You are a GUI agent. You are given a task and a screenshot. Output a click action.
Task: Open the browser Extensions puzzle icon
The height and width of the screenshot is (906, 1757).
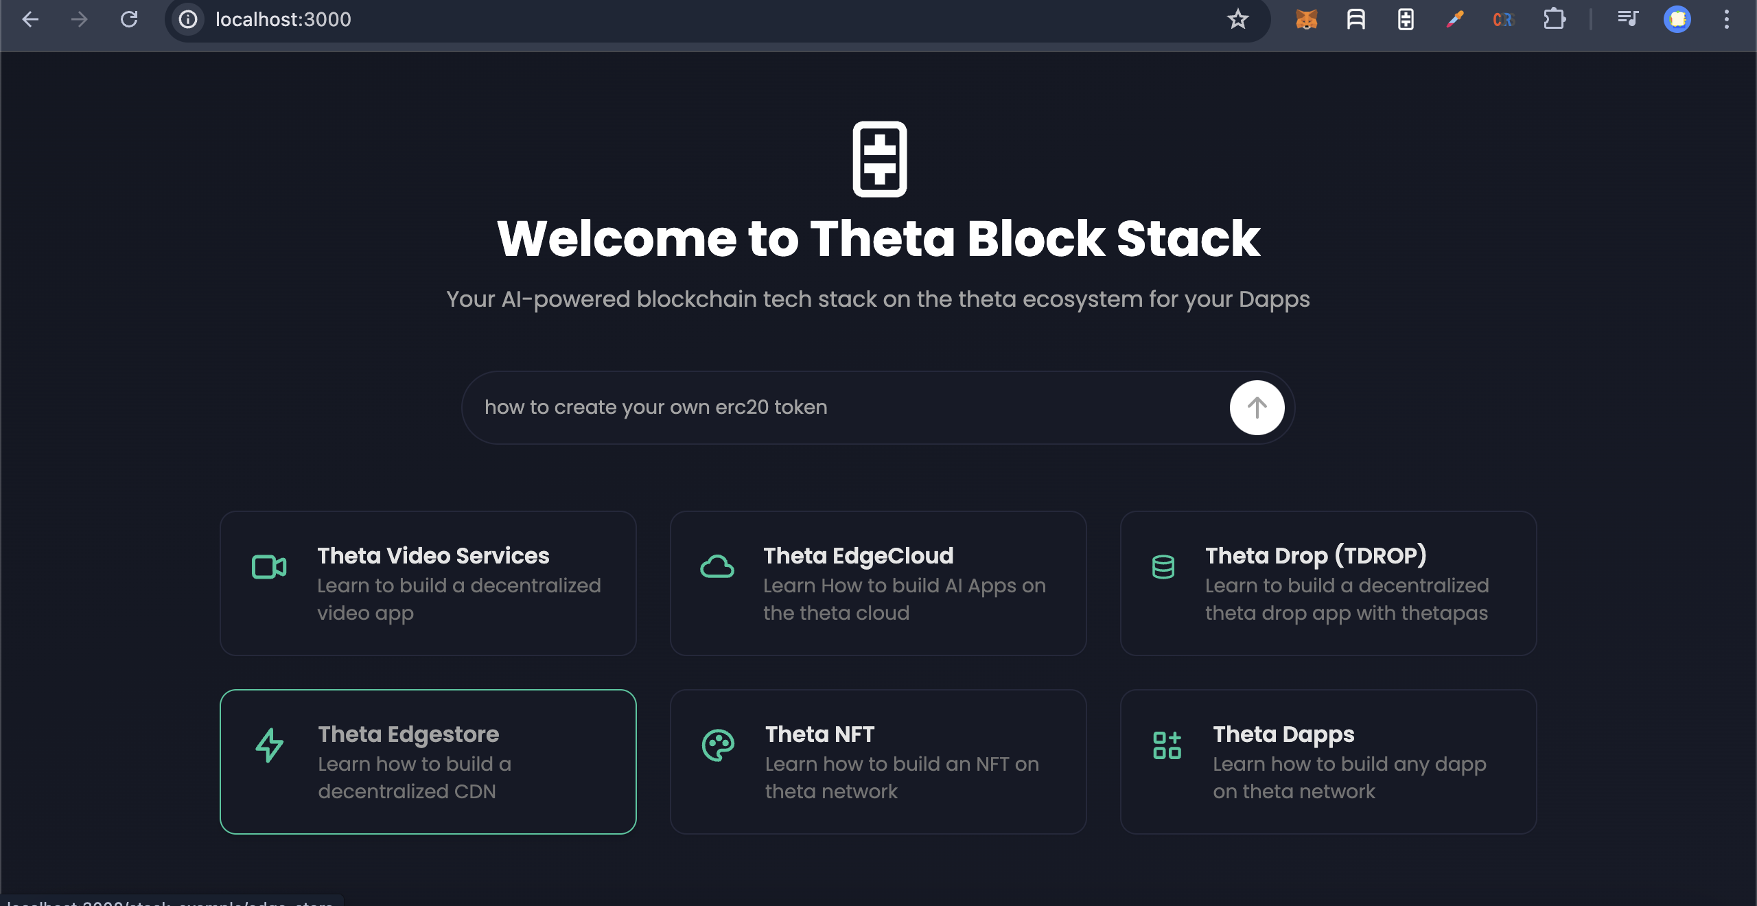click(x=1554, y=19)
